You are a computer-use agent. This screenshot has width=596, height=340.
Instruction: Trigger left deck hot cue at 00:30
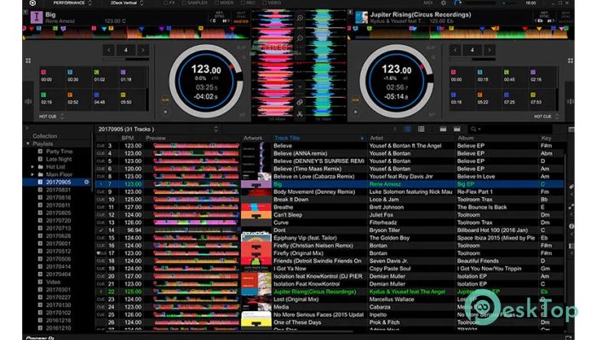[x=78, y=76]
